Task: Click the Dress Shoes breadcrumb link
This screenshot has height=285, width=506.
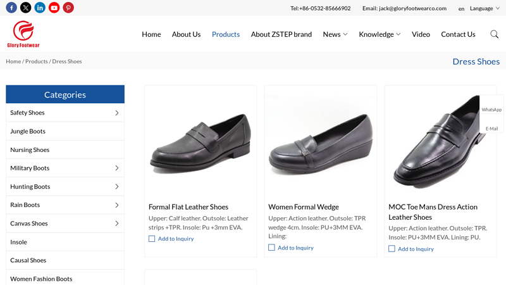Action: coord(67,61)
